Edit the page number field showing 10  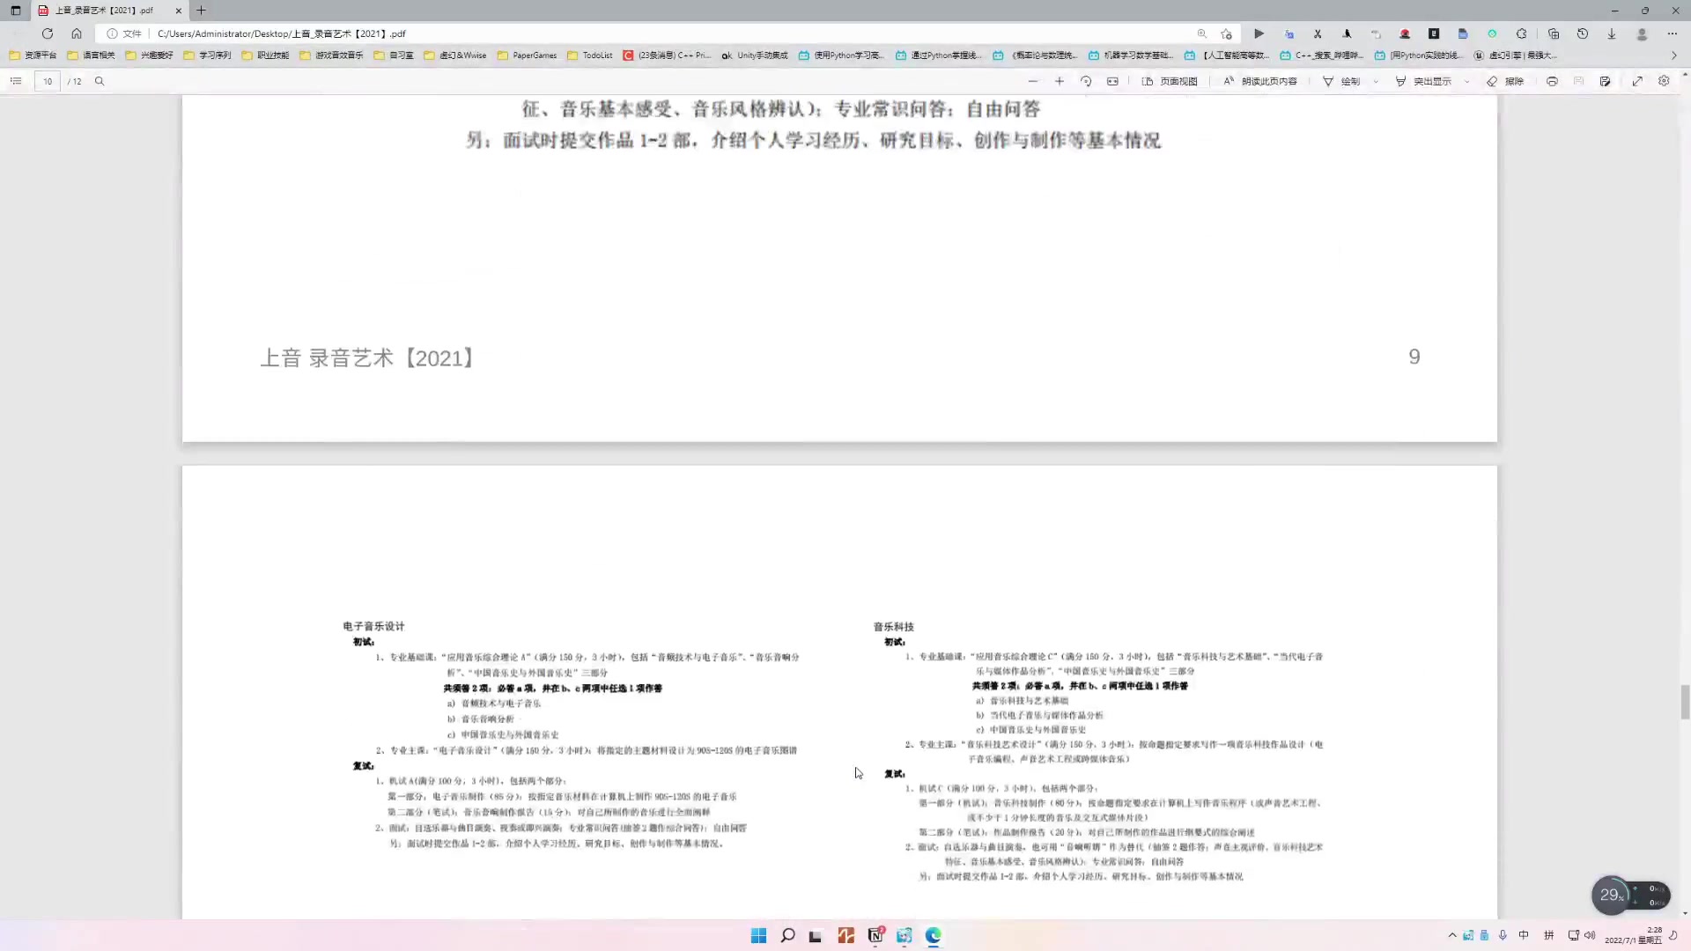point(48,81)
